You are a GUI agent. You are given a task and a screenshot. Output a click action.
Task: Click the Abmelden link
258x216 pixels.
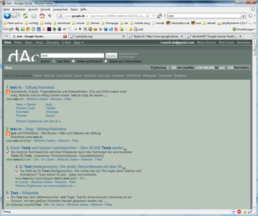point(244,43)
